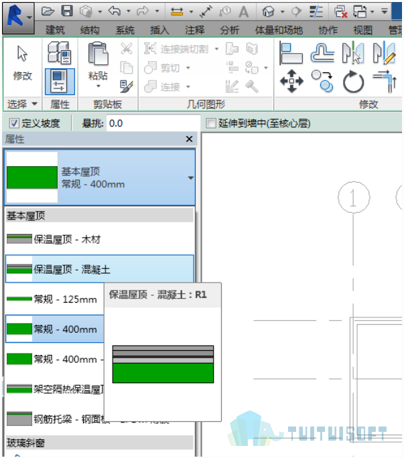Toggle the Properties palette icon

(60, 82)
